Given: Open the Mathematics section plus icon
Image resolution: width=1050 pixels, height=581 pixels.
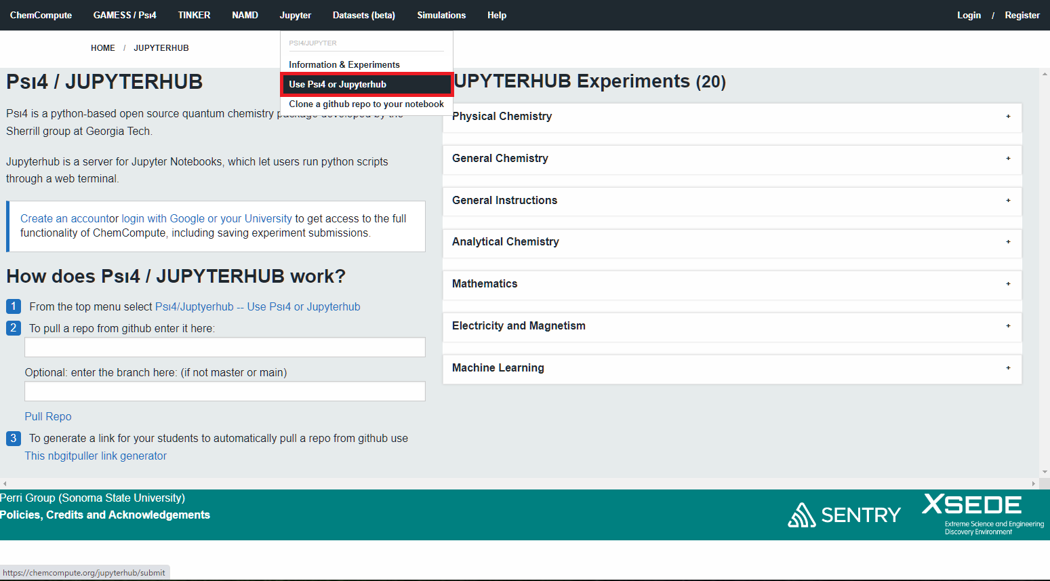Looking at the screenshot, I should 1008,284.
